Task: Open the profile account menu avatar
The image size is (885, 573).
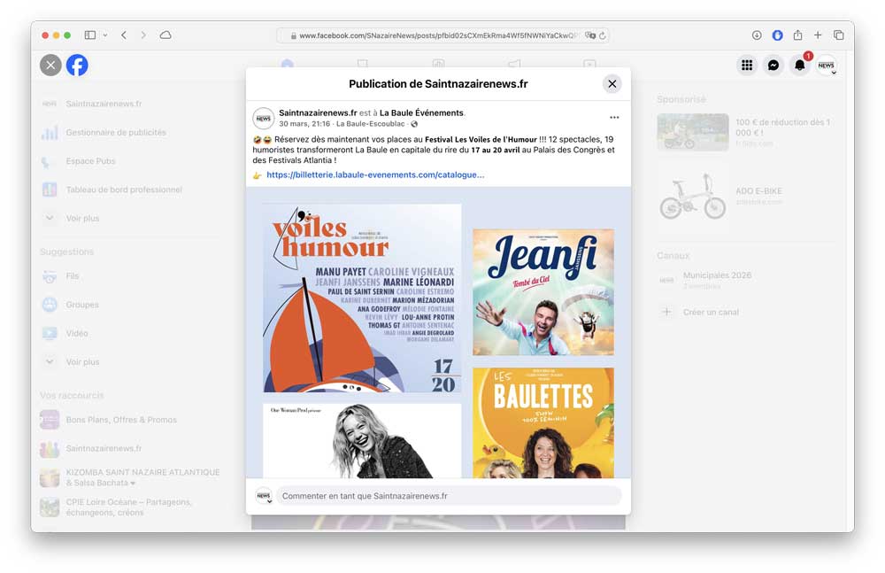Action: click(826, 65)
